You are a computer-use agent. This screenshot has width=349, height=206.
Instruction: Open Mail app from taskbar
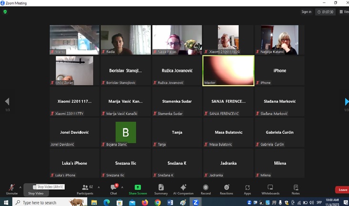coord(132,203)
